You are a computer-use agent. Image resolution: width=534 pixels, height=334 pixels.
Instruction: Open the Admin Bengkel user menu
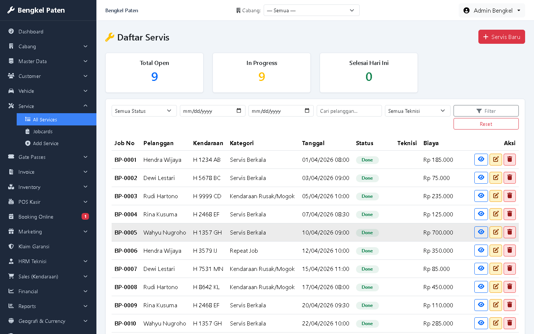492,10
